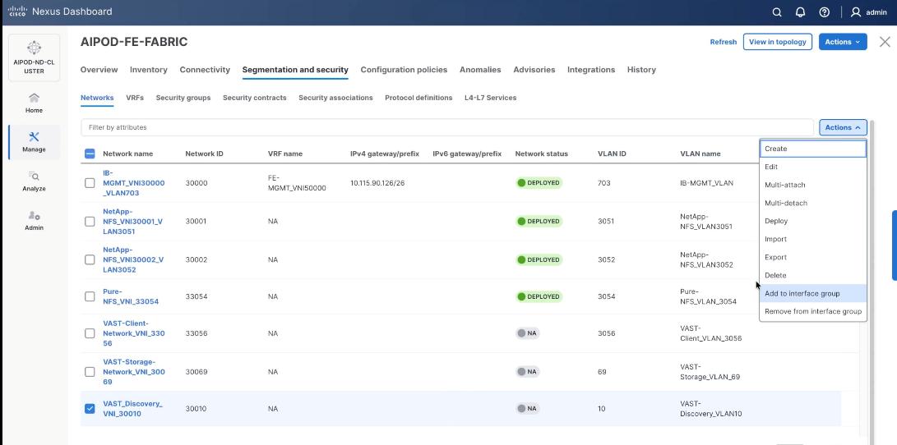The width and height of the screenshot is (897, 445).
Task: Uncheck the VAST_Discovery_VNI_30010 row checkbox
Action: tap(90, 408)
